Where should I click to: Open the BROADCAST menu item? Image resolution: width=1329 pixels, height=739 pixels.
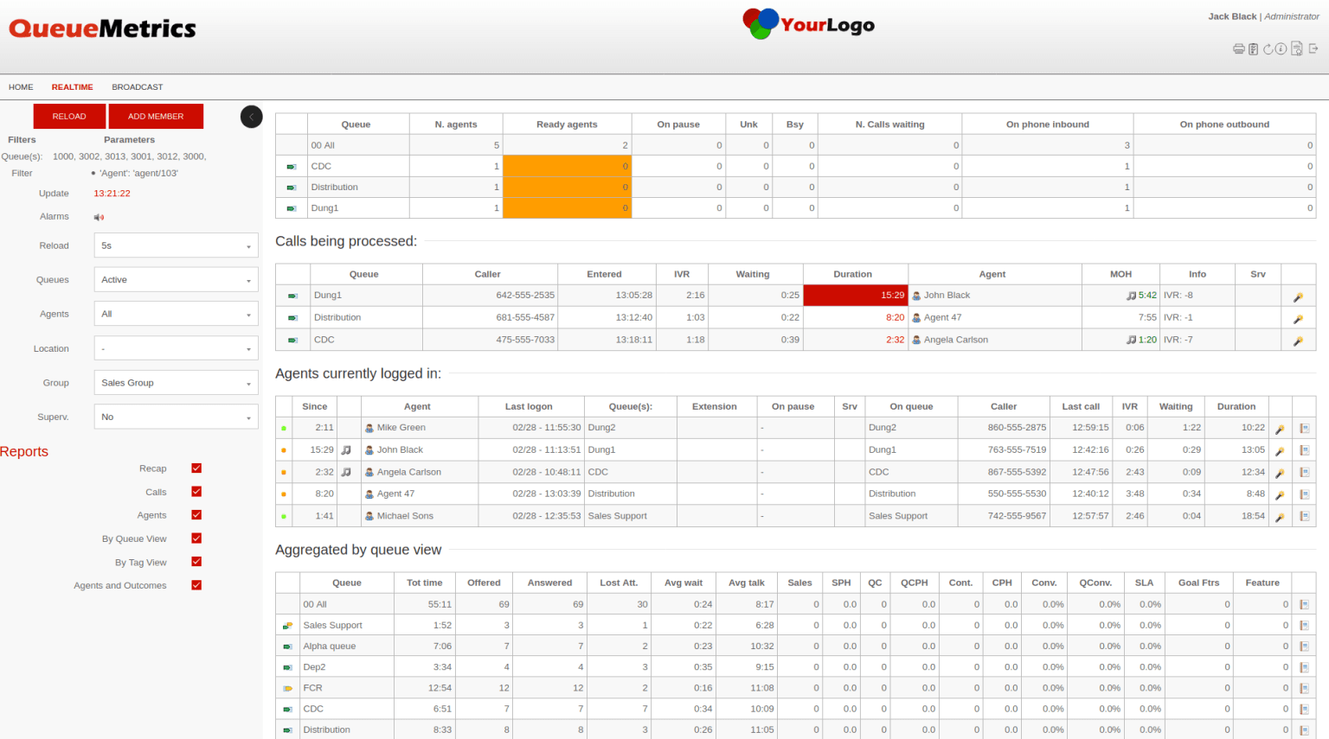click(x=138, y=87)
